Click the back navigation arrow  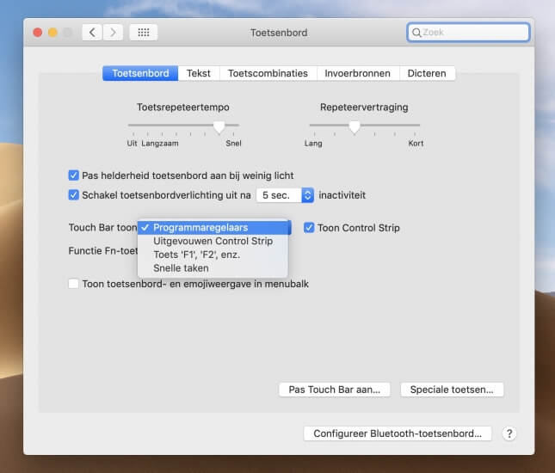pyautogui.click(x=93, y=33)
